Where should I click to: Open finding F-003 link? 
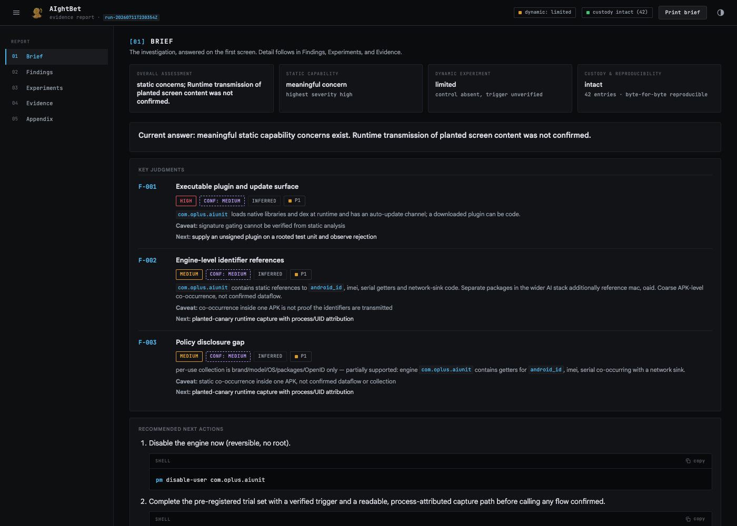(147, 342)
